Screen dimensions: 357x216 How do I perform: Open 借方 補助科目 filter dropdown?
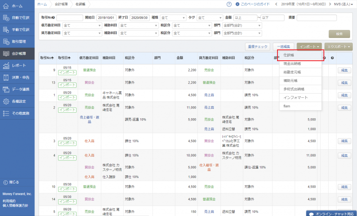point(139,25)
